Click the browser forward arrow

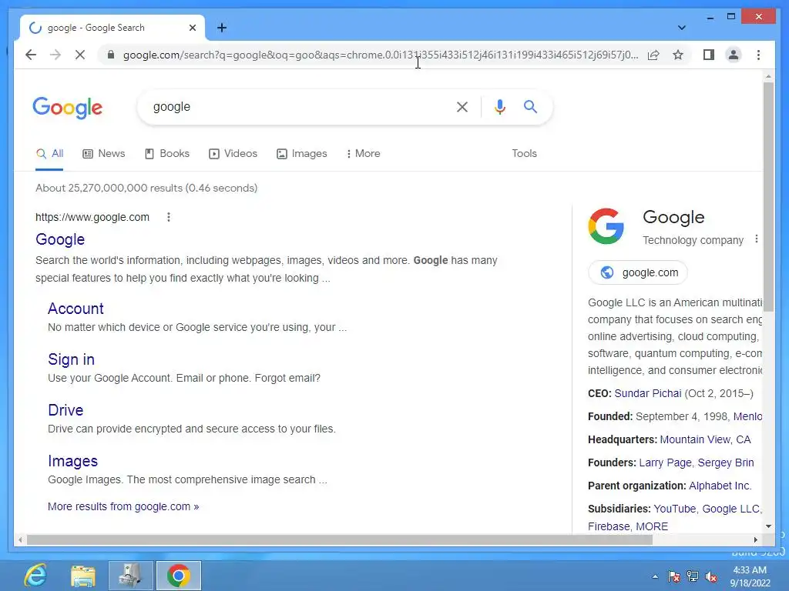pyautogui.click(x=55, y=55)
